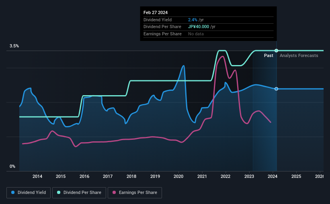This screenshot has width=330, height=204.
Task: Click the 2022 x-axis label
Action: point(225,176)
